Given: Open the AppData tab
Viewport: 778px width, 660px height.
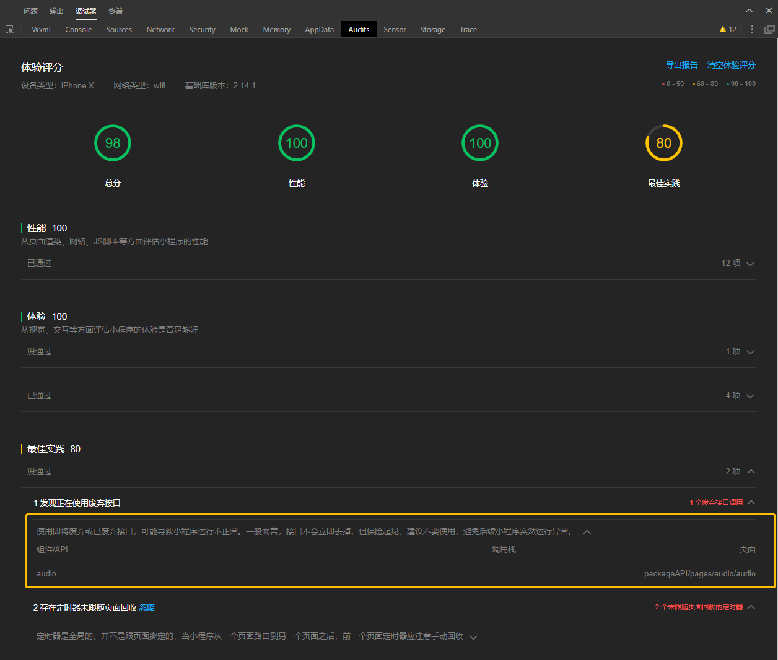Looking at the screenshot, I should pos(319,30).
